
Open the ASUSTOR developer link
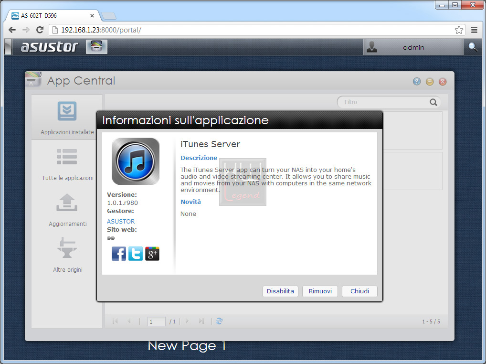121,221
